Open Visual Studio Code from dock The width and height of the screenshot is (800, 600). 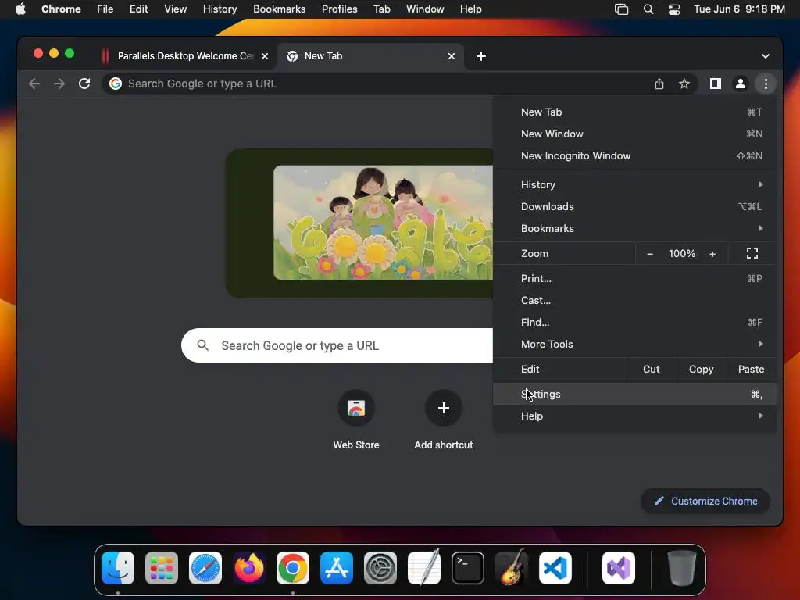(555, 568)
